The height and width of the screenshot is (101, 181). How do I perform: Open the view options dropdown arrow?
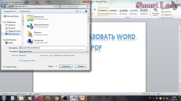80,11
